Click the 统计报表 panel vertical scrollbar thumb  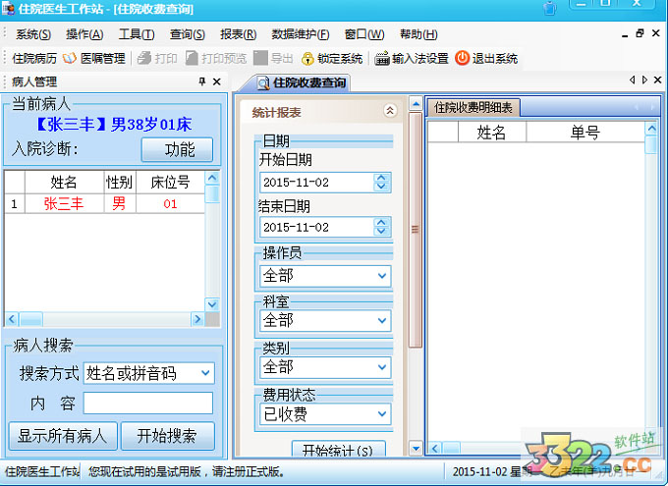pos(416,229)
